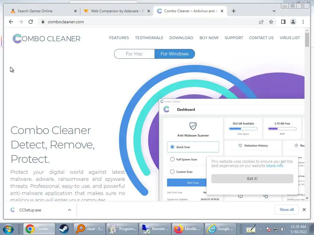Open the FEATURES menu item
314x235 pixels.
click(119, 38)
